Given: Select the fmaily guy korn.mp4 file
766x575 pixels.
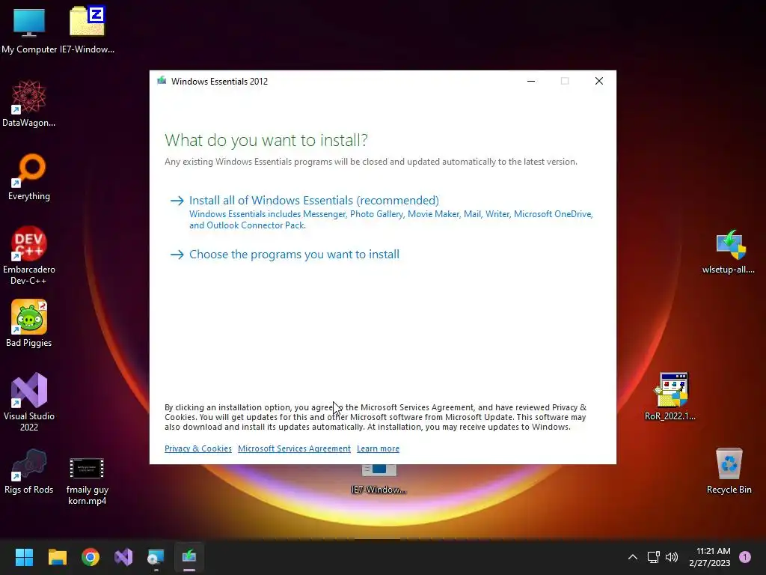Looking at the screenshot, I should pyautogui.click(x=87, y=480).
